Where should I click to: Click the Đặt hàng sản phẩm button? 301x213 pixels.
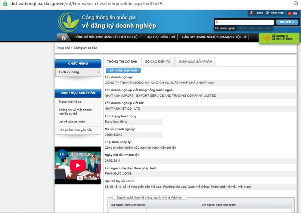click(x=123, y=71)
